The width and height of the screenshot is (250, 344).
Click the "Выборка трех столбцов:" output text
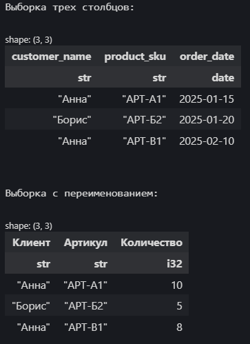[70, 8]
